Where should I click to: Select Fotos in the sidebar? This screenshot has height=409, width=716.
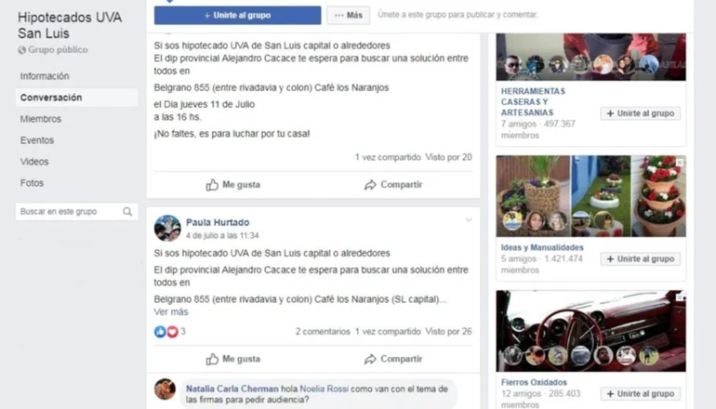tap(32, 183)
